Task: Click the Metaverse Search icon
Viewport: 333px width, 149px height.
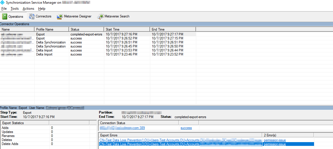Action: click(100, 17)
